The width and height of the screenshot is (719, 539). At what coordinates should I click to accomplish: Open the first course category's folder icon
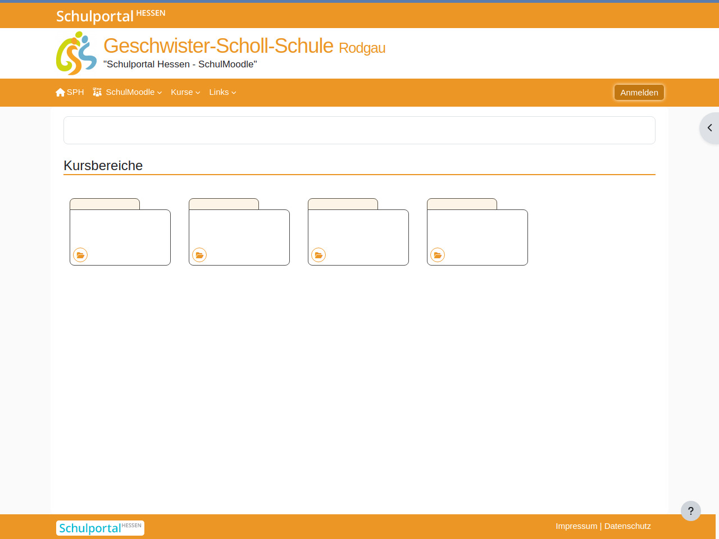pyautogui.click(x=80, y=255)
